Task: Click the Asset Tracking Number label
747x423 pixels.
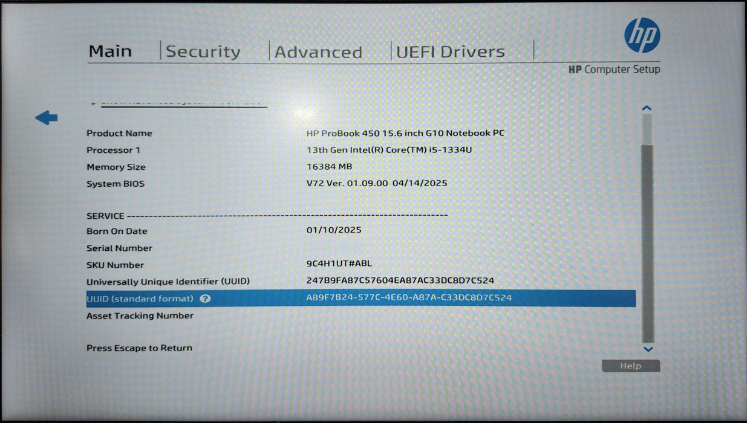Action: [140, 316]
